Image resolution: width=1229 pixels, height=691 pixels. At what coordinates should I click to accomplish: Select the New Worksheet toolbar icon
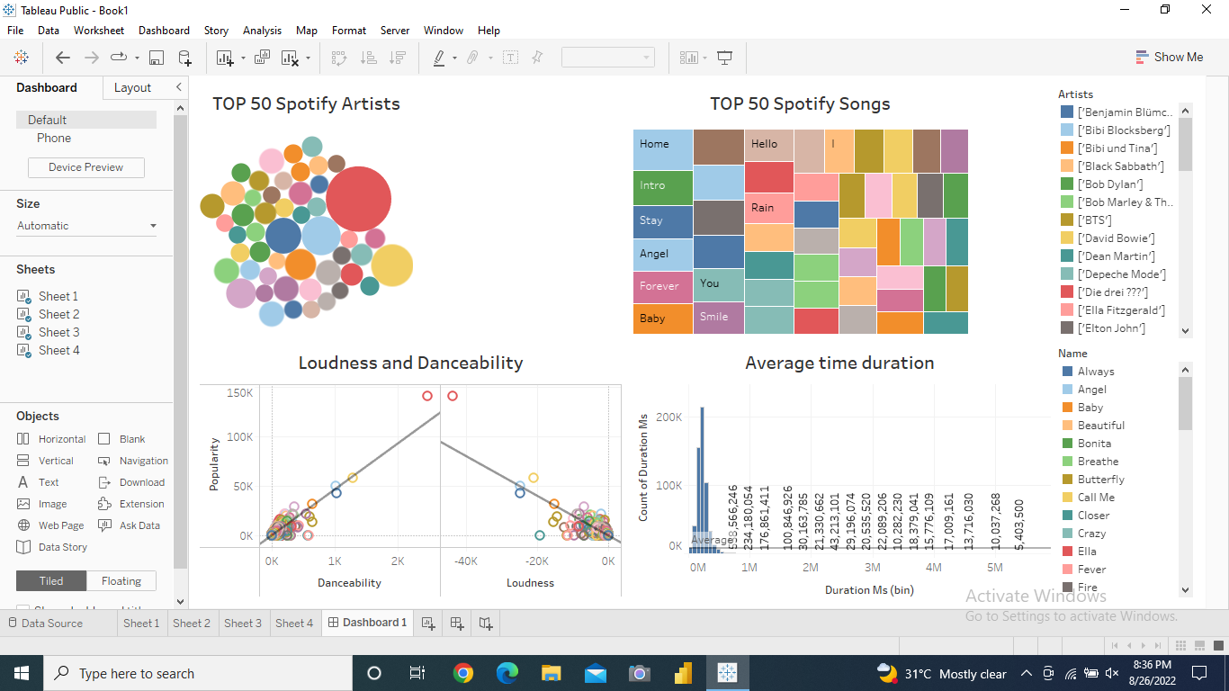(223, 58)
